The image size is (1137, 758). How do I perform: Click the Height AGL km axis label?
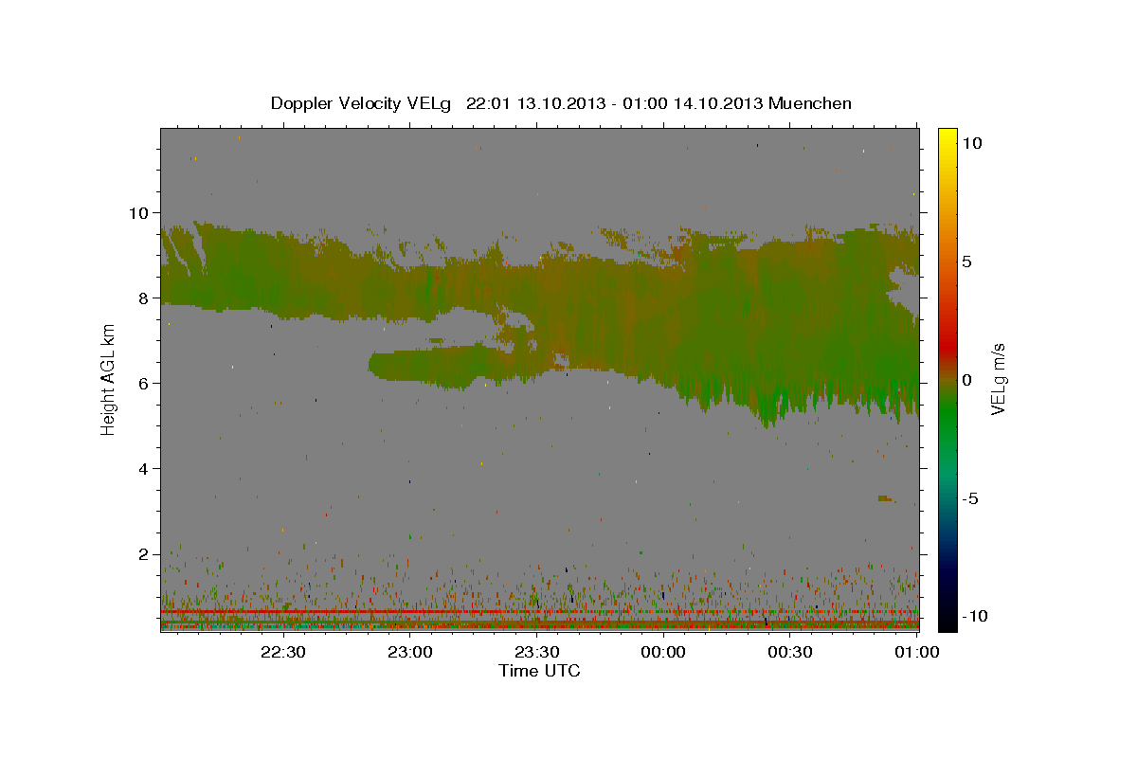tap(108, 380)
